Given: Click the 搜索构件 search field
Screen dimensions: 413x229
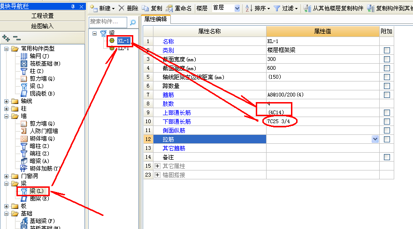Looking at the screenshot, I should (x=108, y=22).
